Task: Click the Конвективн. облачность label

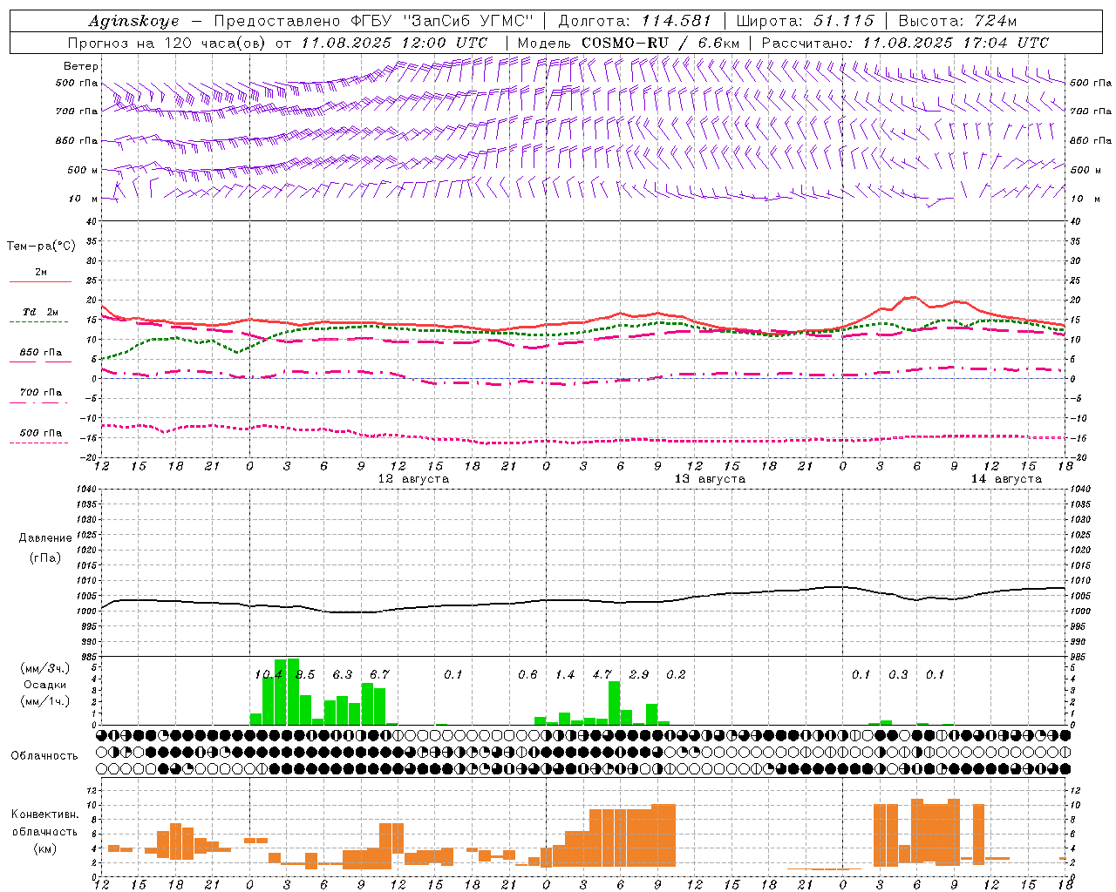Action: (x=44, y=823)
